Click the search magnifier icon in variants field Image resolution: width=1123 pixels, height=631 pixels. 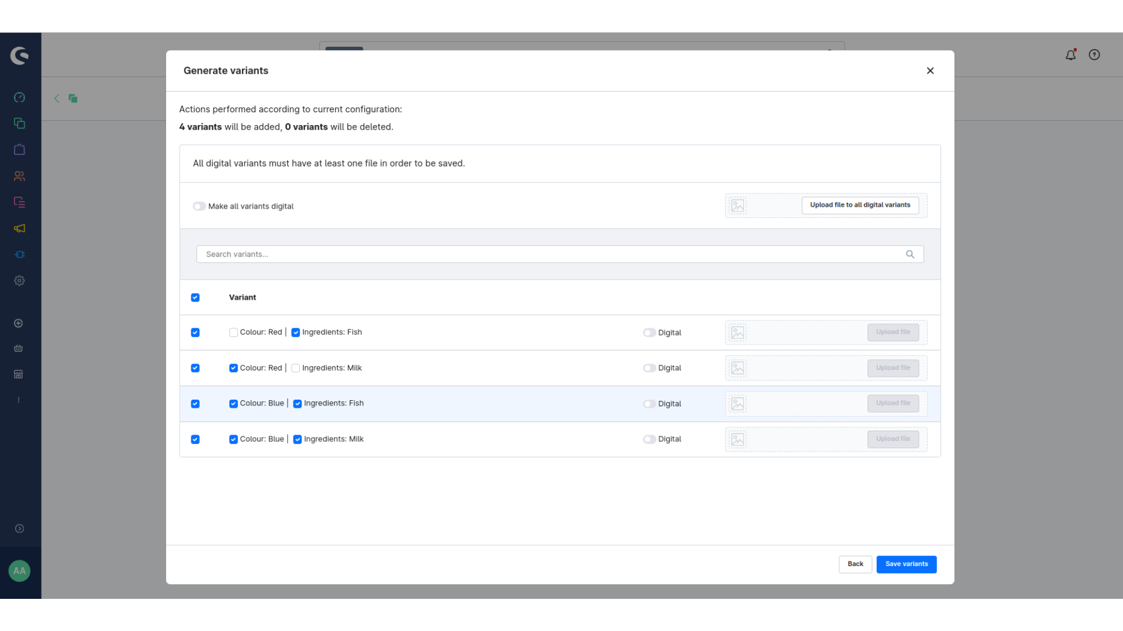pos(910,254)
